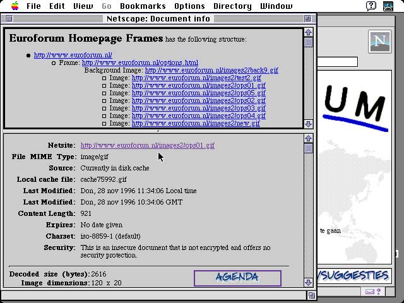Click the image/gif MIME type value
The height and width of the screenshot is (303, 404).
point(94,157)
